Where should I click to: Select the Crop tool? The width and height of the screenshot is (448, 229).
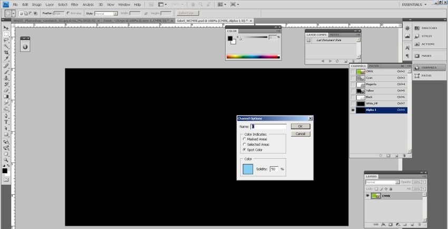pos(6,53)
